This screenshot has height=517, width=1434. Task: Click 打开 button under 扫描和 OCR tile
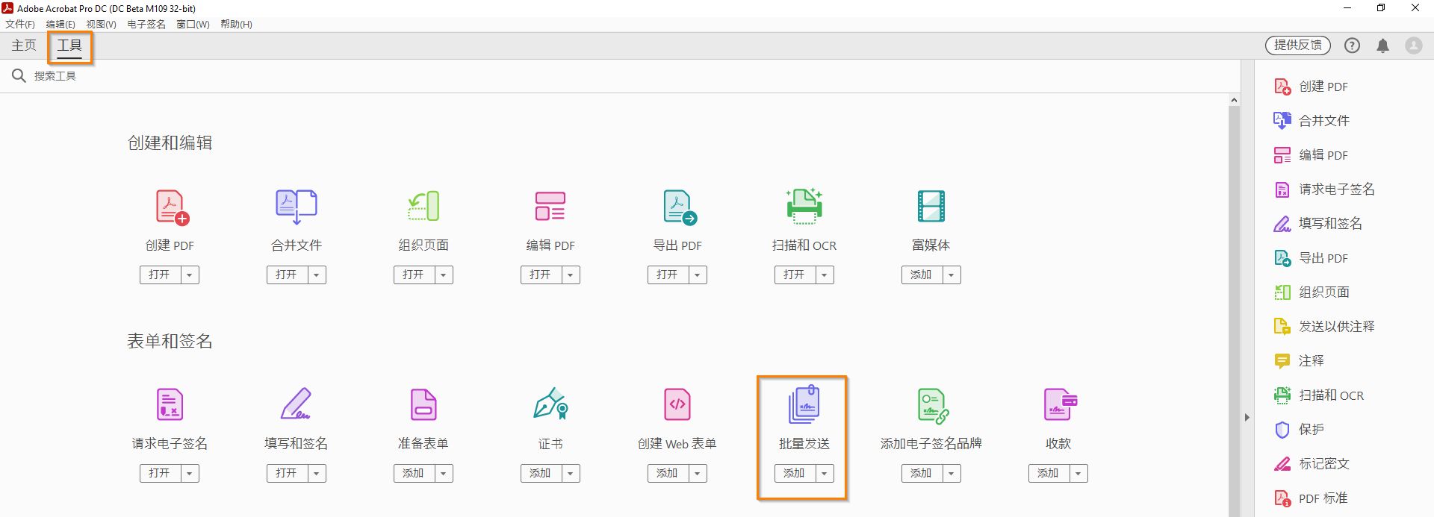click(795, 275)
